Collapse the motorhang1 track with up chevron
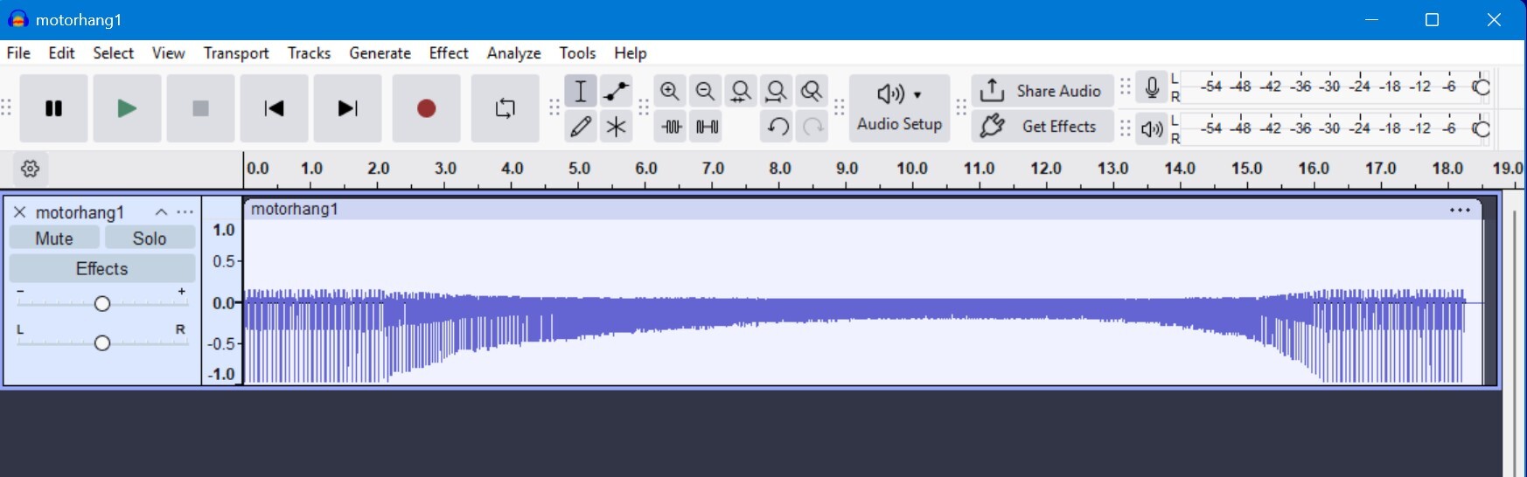This screenshot has width=1527, height=477. click(161, 212)
